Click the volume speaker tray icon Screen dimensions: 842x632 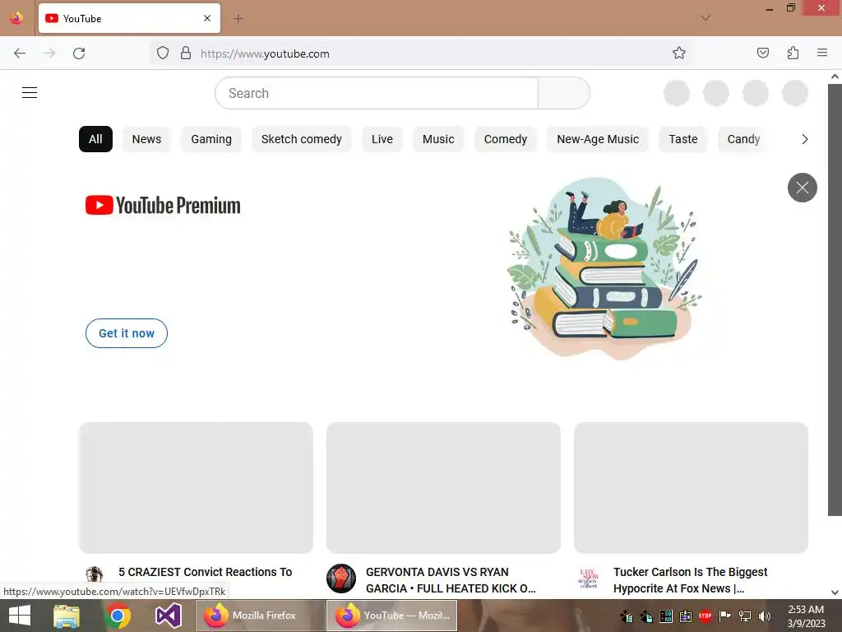click(765, 616)
